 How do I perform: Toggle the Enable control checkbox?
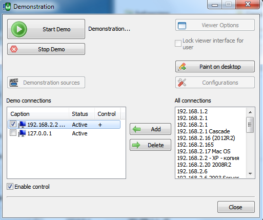pyautogui.click(x=10, y=187)
